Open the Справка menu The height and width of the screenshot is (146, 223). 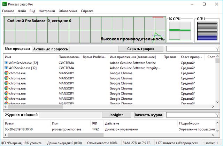point(87,11)
